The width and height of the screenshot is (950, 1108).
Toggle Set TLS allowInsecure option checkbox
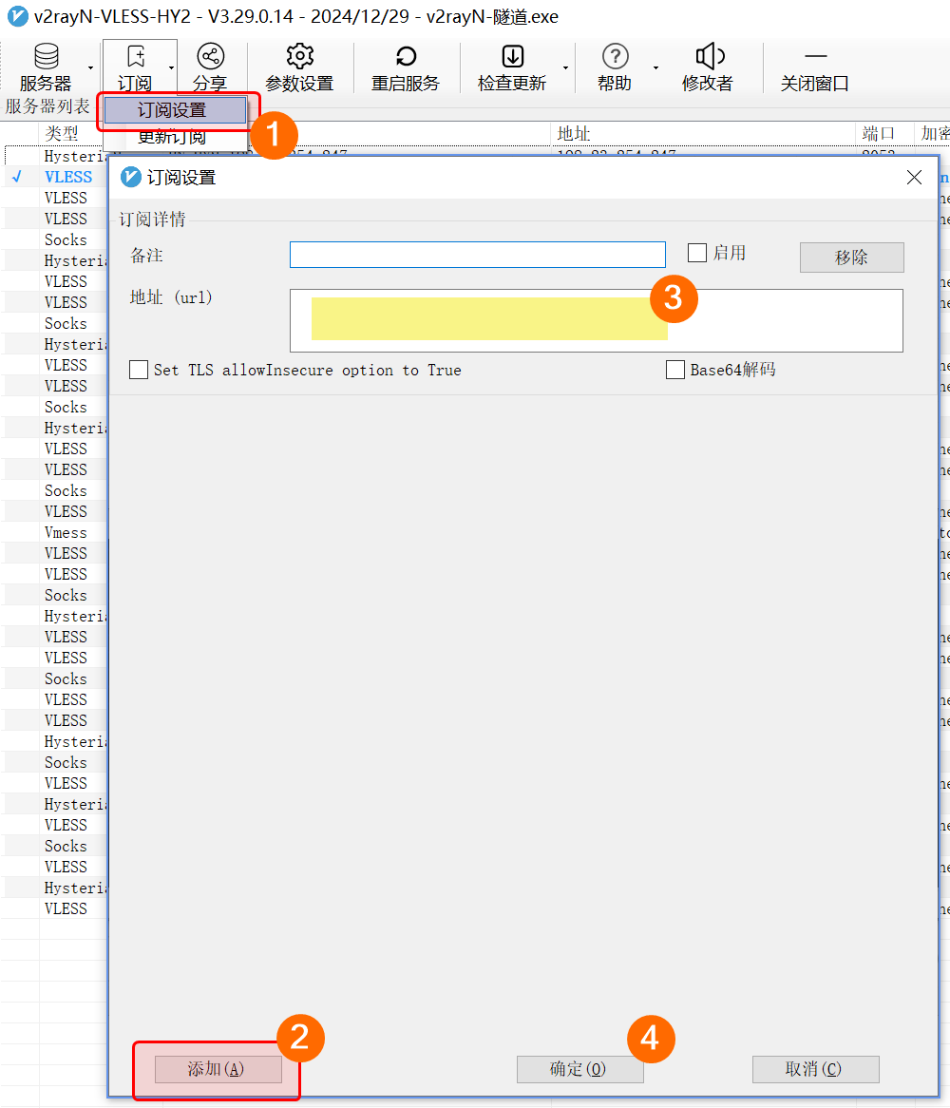139,370
